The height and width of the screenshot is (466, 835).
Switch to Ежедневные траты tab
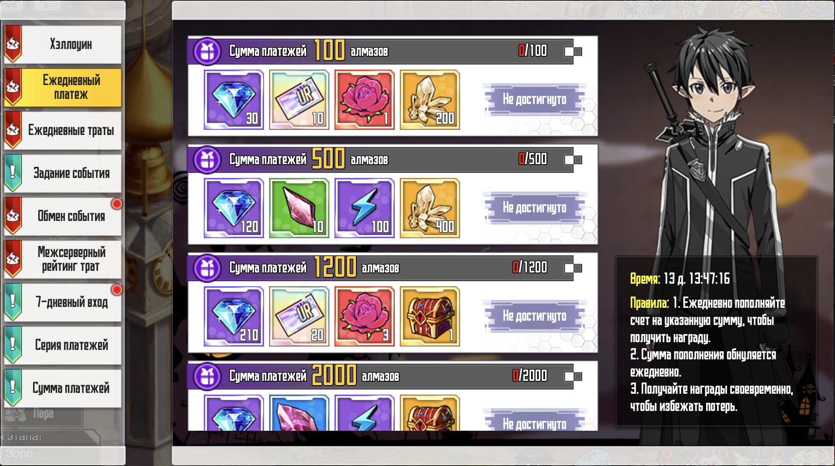pos(63,130)
